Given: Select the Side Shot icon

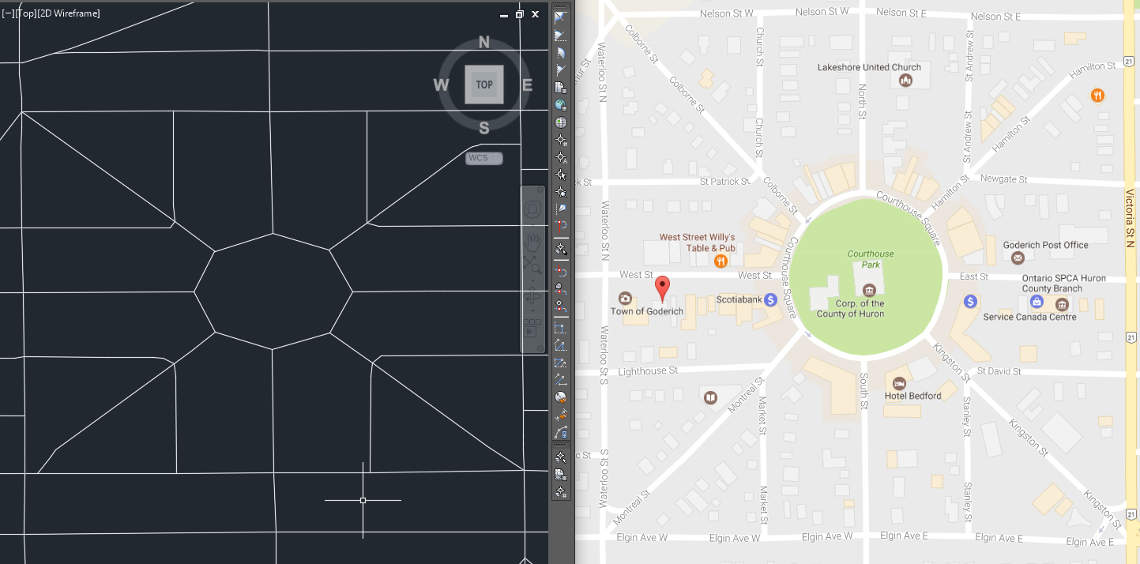Looking at the screenshot, I should tap(561, 209).
